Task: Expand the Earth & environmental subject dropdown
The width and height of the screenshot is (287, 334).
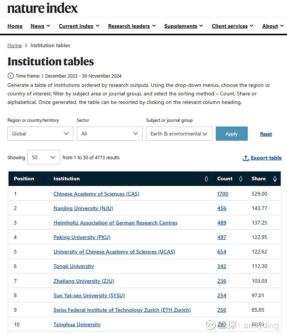Action: pyautogui.click(x=179, y=134)
